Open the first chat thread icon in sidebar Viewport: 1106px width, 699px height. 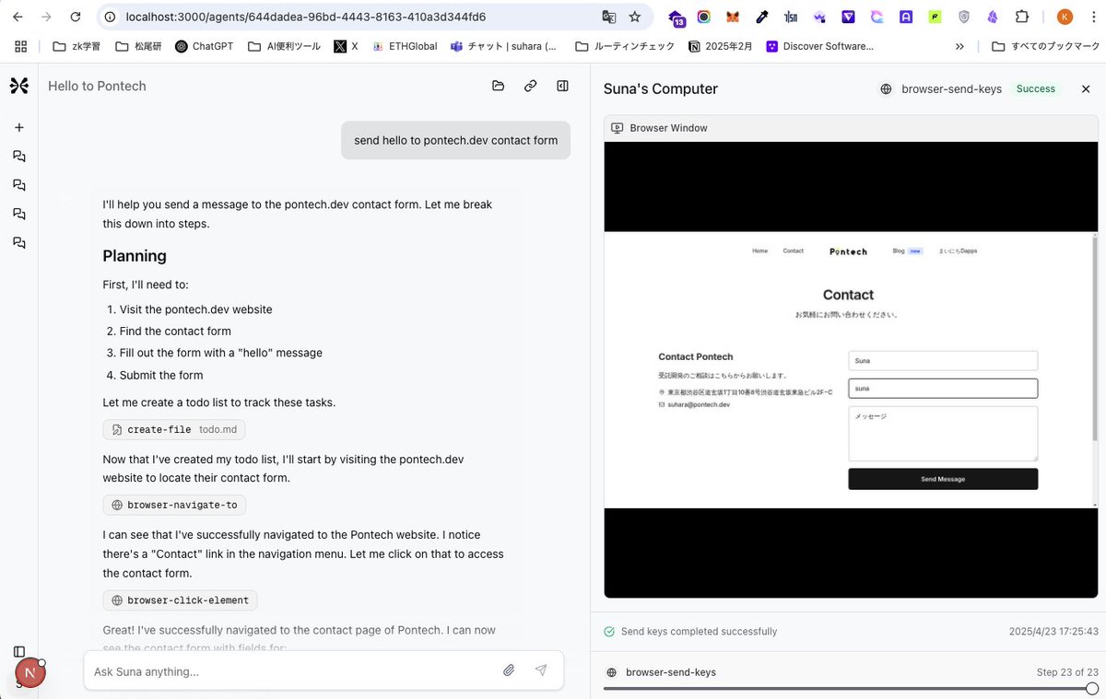[18, 157]
